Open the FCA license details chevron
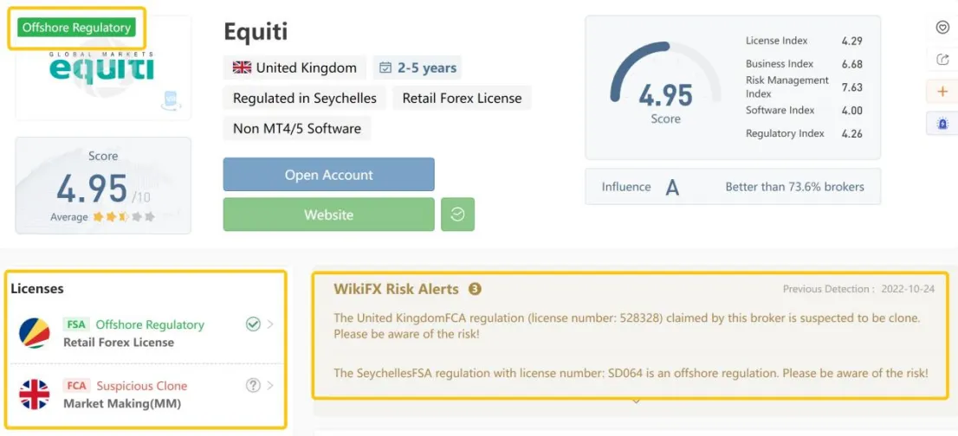 click(x=270, y=385)
